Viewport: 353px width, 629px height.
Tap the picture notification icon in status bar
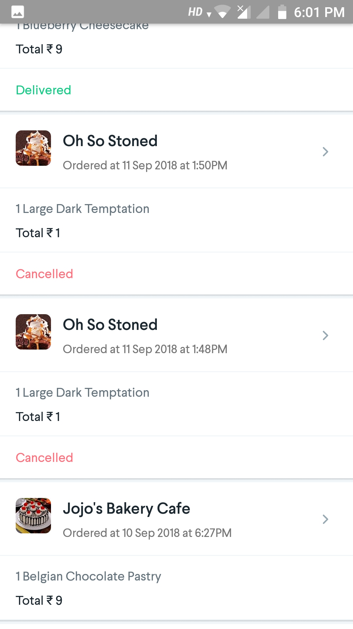18,12
